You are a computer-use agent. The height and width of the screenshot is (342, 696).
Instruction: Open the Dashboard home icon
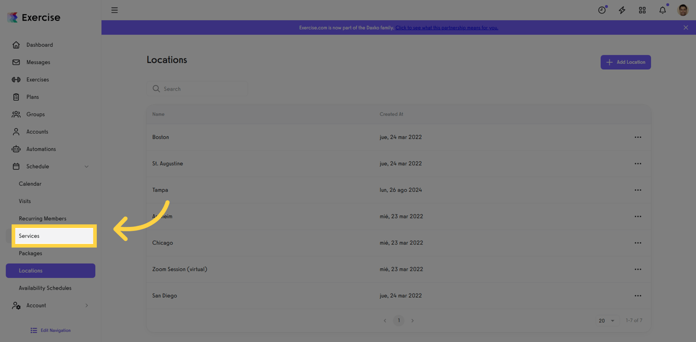16,45
